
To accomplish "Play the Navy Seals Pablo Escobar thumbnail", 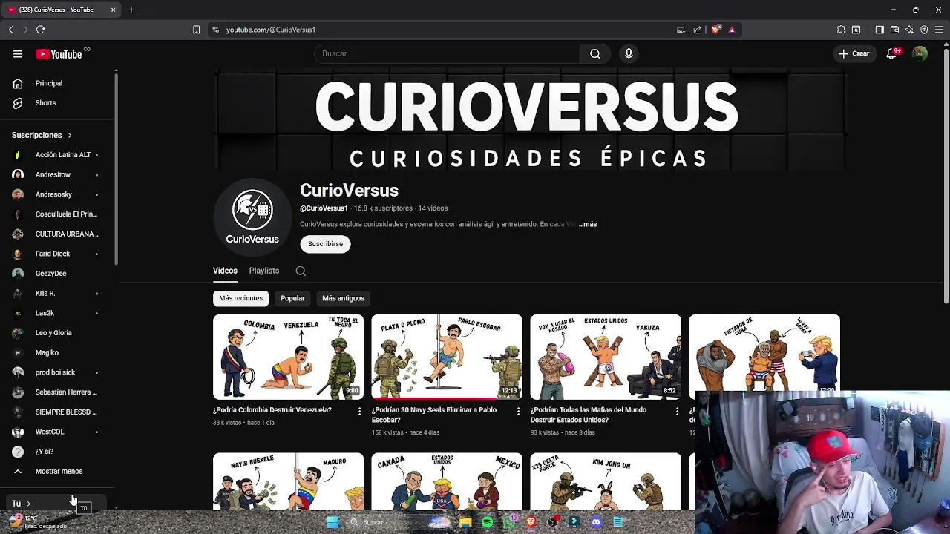I will [447, 357].
